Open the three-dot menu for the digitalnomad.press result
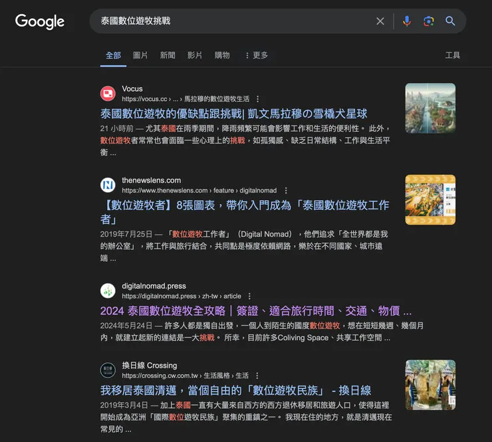Screen dimensions: 492x442 click(249, 296)
